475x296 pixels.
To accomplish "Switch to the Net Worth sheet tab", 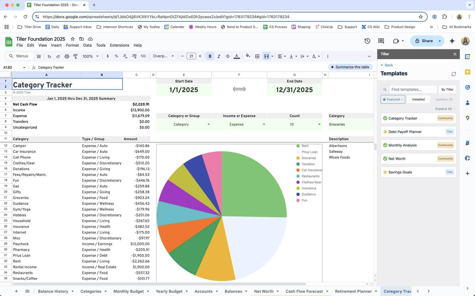I will tap(264, 291).
